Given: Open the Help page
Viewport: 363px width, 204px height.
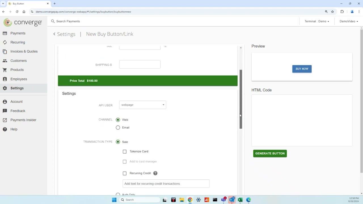Looking at the screenshot, I should (14, 129).
